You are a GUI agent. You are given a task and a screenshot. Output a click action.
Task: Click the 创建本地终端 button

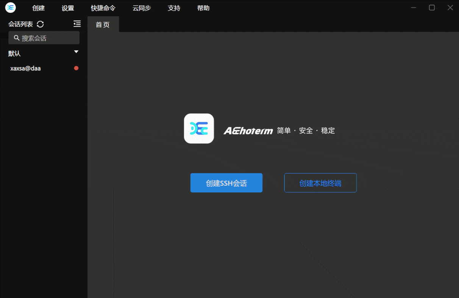coord(320,183)
